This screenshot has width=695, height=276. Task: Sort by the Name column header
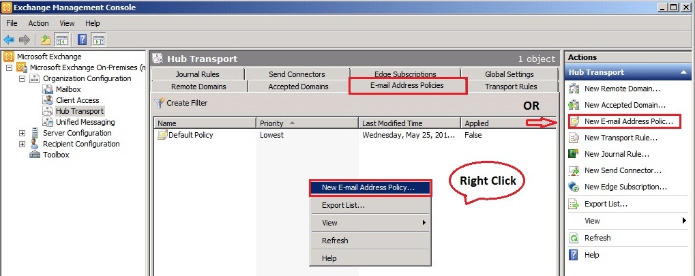click(205, 123)
